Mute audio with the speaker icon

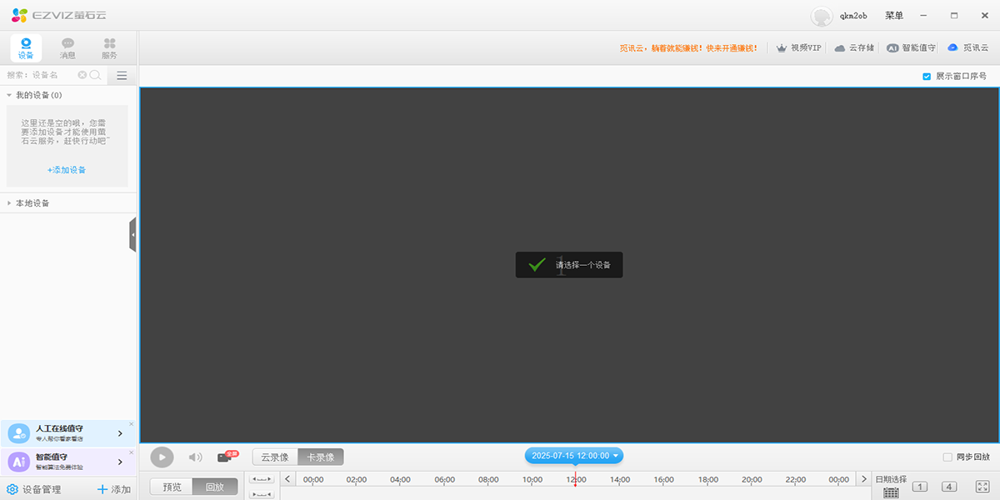(x=194, y=456)
